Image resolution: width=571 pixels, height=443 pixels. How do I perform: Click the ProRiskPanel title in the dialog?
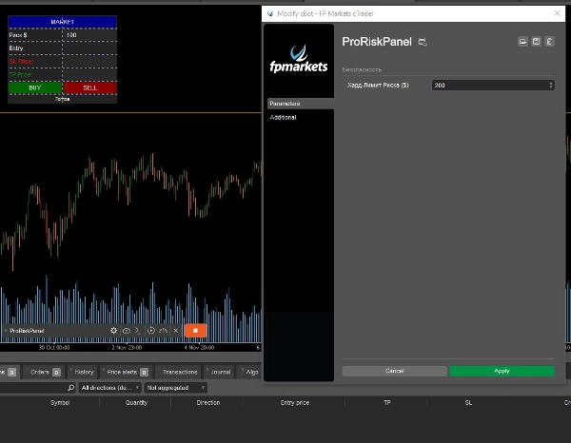[377, 42]
